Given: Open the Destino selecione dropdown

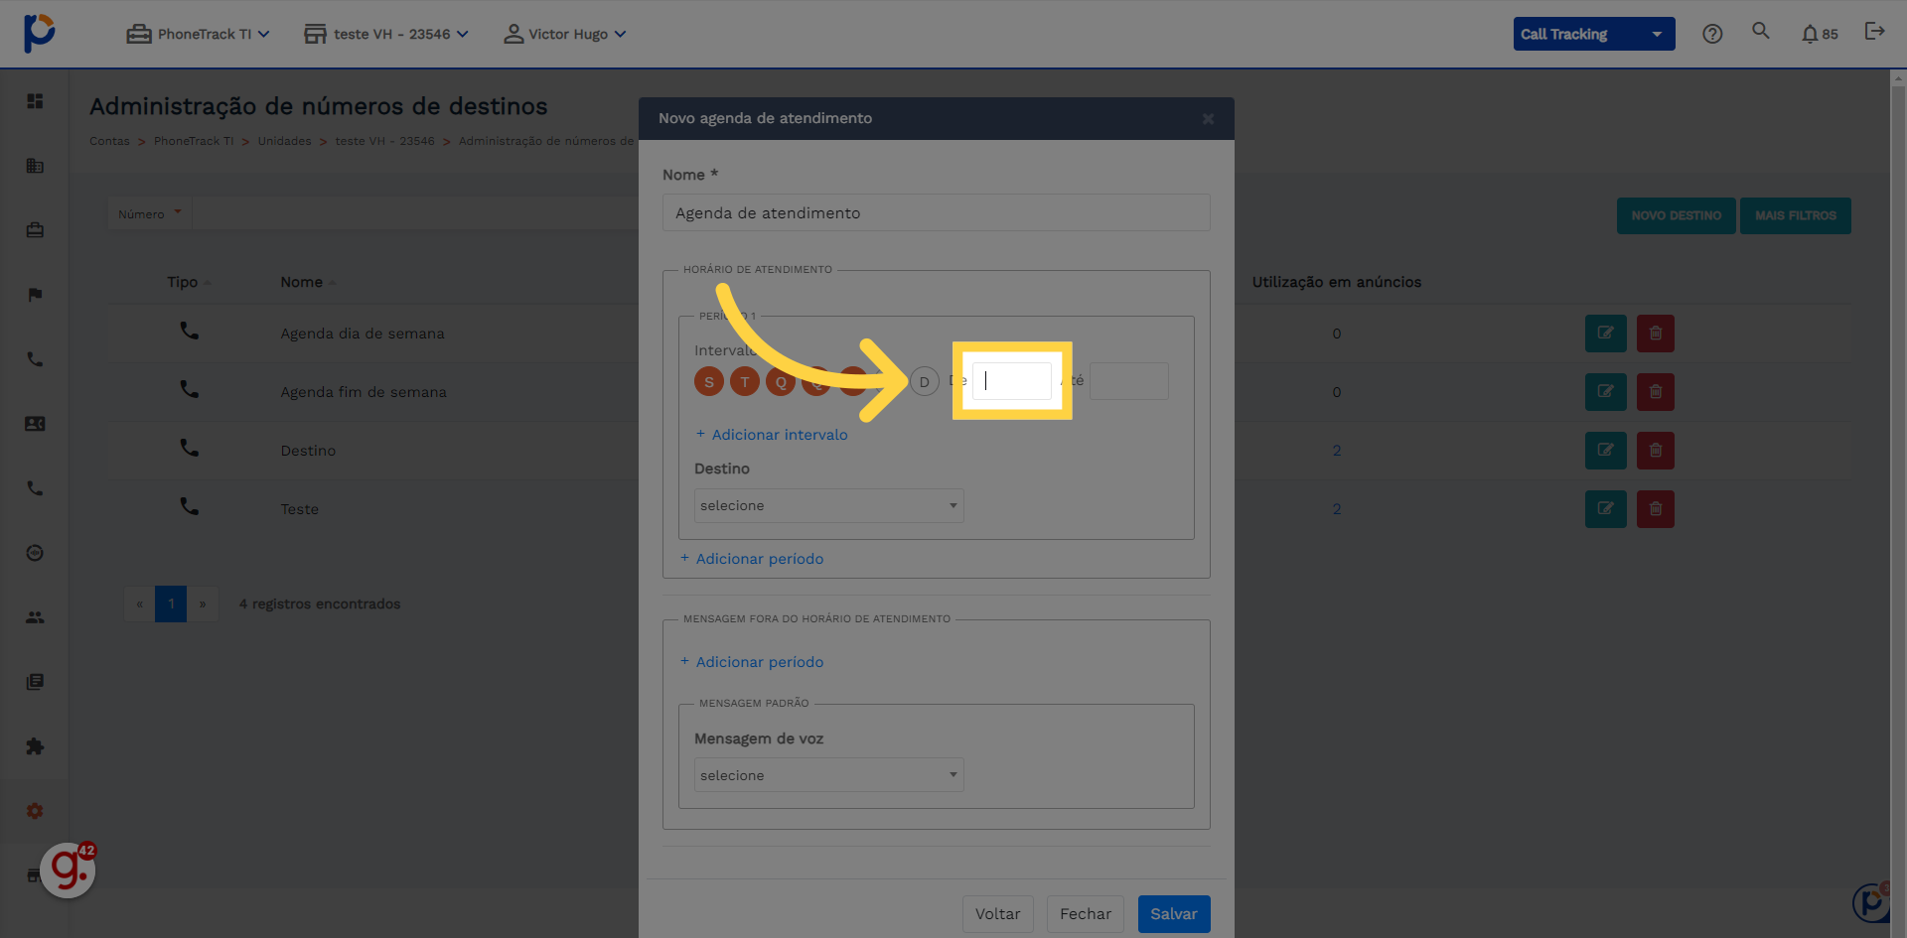Looking at the screenshot, I should coord(828,505).
